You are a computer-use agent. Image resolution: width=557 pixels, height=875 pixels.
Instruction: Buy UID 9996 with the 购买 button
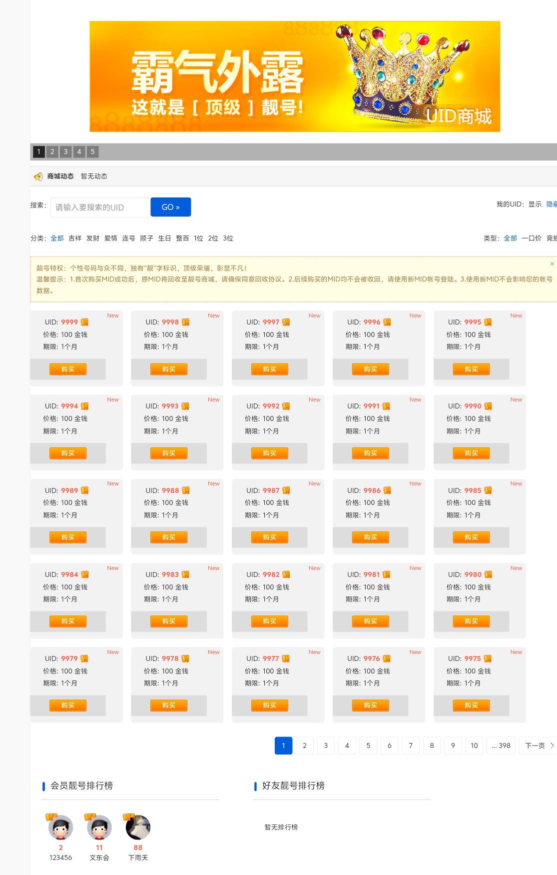[x=371, y=369]
